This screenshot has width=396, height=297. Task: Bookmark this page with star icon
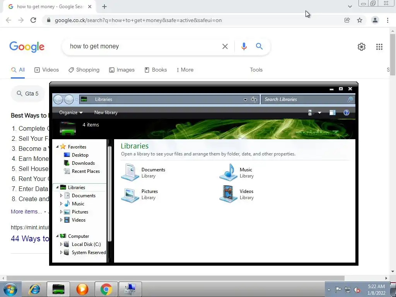pyautogui.click(x=360, y=20)
